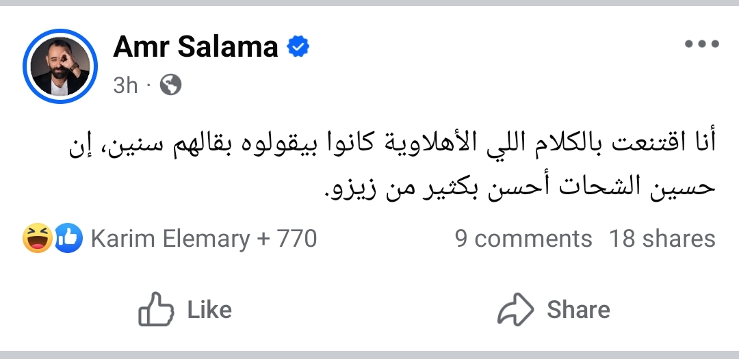The height and width of the screenshot is (359, 739).
Task: Click the public globe privacy icon
Action: (x=170, y=85)
